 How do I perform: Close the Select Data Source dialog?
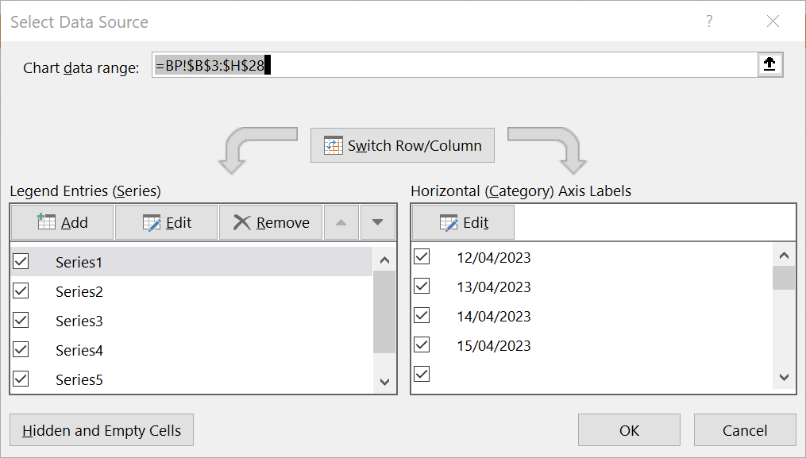point(773,21)
